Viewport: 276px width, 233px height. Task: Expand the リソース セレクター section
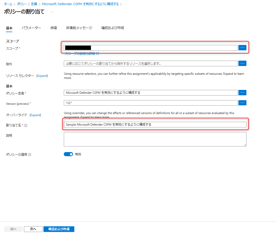[42, 76]
